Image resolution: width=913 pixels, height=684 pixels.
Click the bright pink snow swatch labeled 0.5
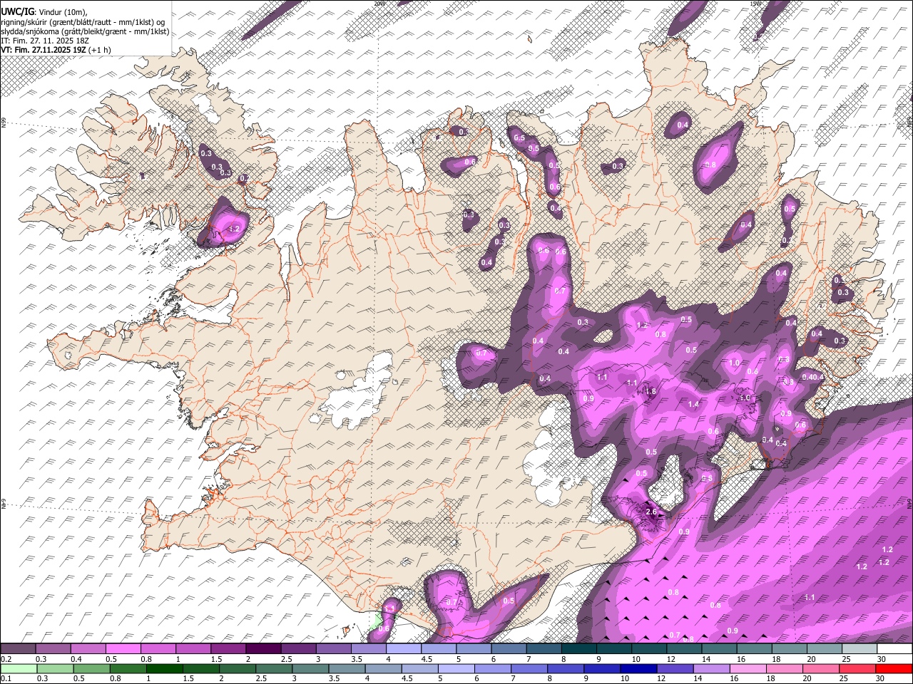pyautogui.click(x=123, y=648)
